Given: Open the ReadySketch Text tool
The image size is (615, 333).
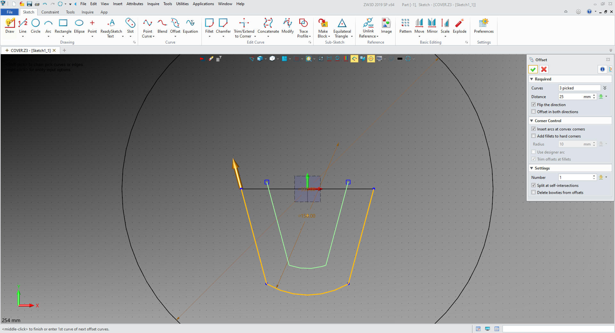Looking at the screenshot, I should click(x=111, y=28).
